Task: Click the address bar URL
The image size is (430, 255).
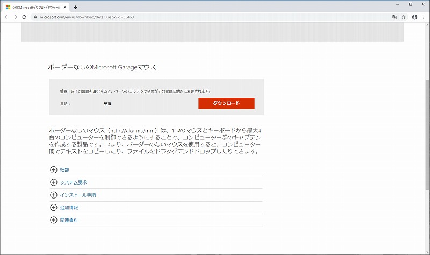Action: coord(87,17)
